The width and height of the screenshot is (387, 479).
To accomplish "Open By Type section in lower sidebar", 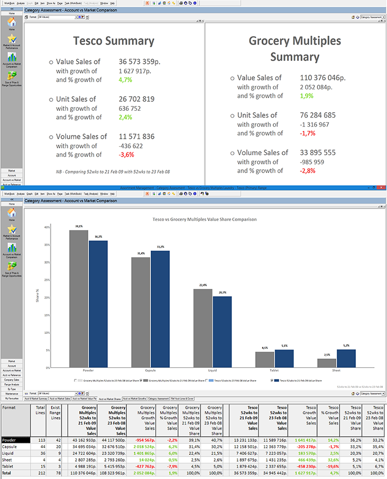I will [12, 389].
